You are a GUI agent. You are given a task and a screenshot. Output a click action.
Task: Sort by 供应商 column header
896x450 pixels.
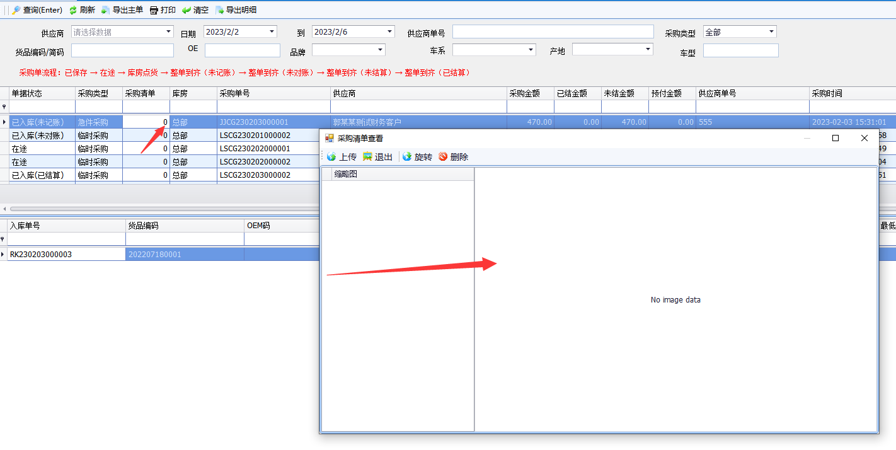pos(418,93)
